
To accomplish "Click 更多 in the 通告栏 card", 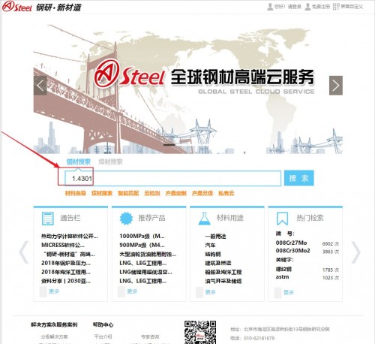I will 54,291.
